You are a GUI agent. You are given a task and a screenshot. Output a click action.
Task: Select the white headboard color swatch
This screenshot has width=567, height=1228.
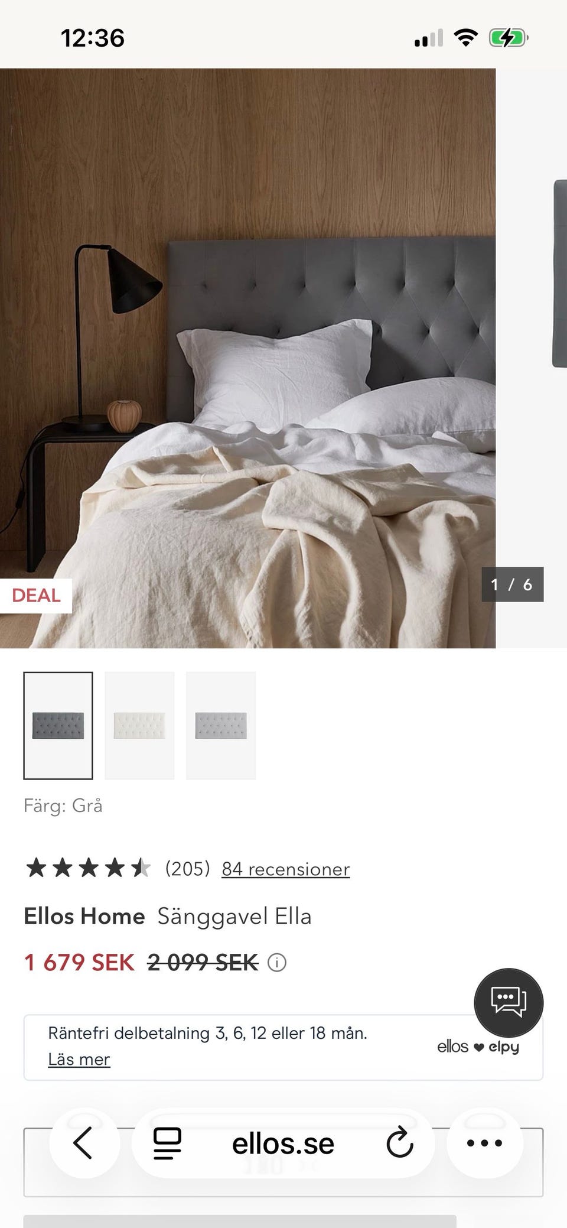[x=139, y=725]
